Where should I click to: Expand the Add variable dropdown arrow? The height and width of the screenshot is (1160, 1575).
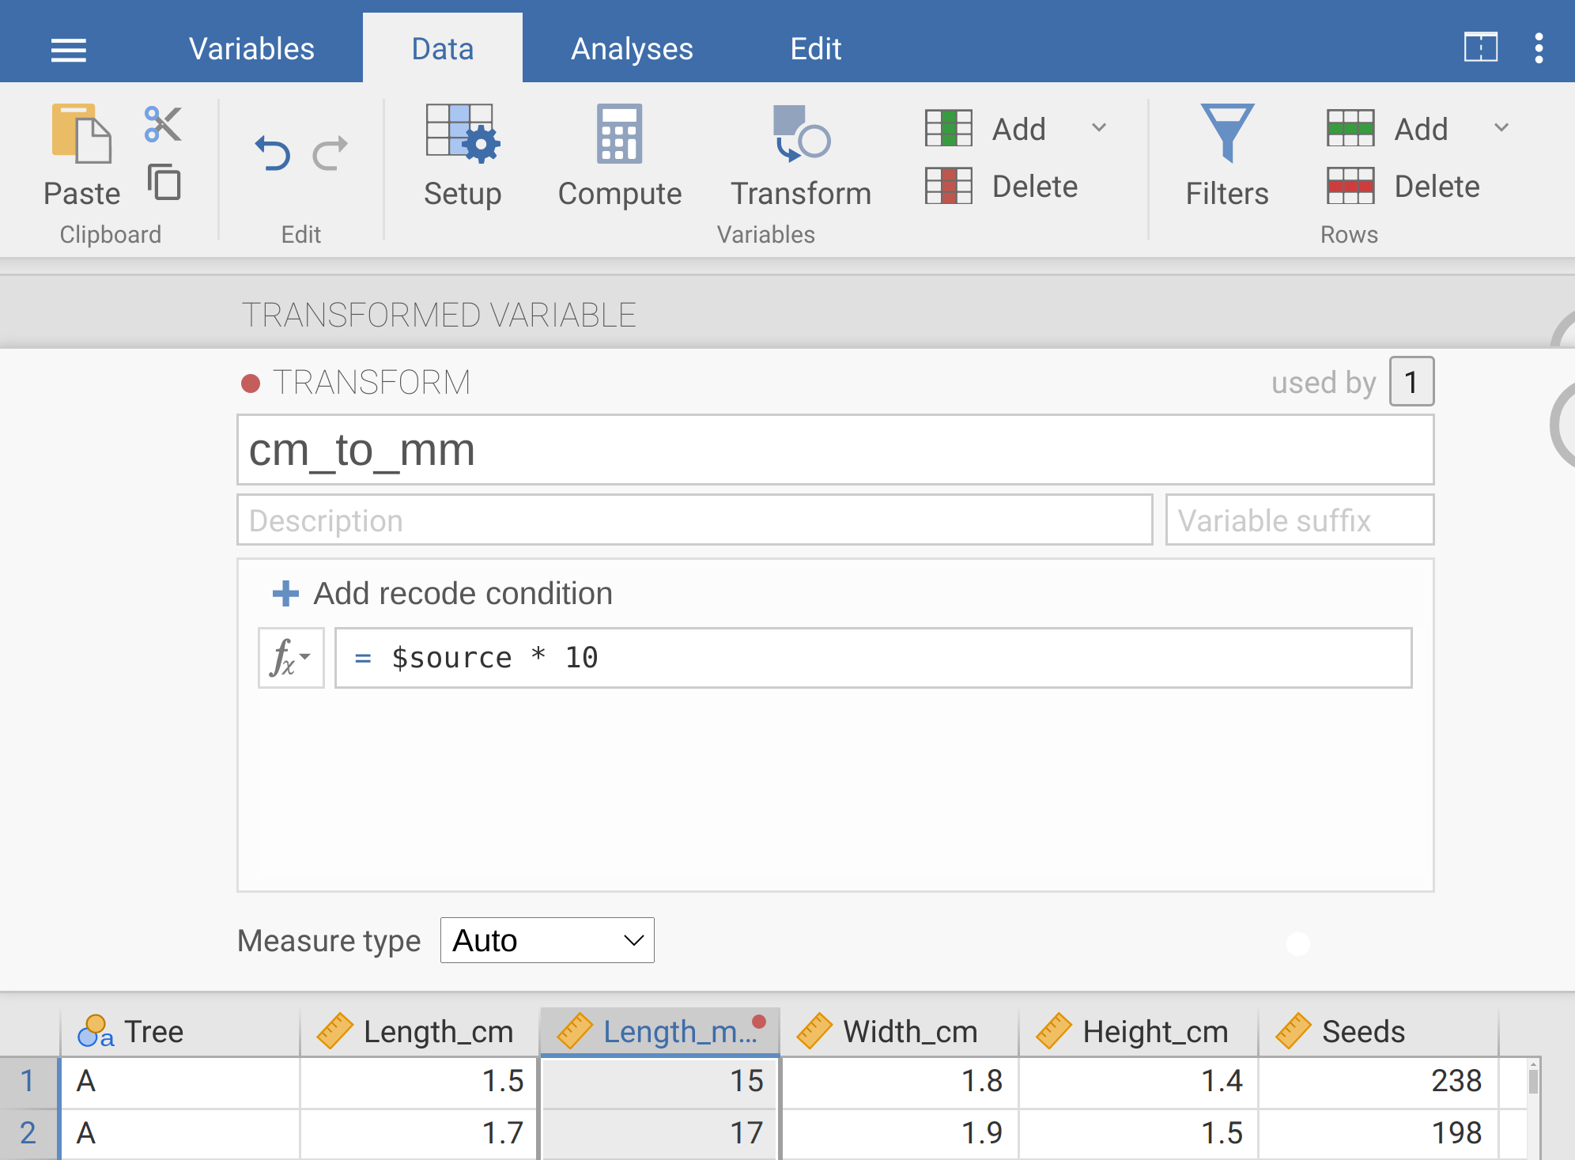(x=1099, y=128)
